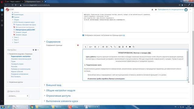The image size is (194, 109).
Task: Open Фильтры settings link
Action: click(x=14, y=67)
